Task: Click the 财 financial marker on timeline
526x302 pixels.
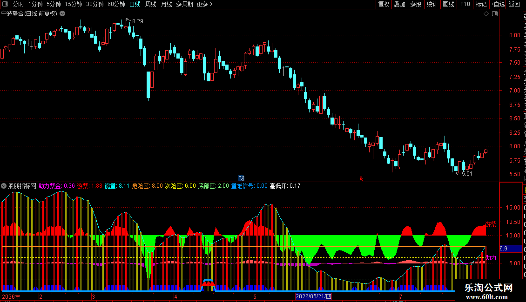Action: click(241, 178)
